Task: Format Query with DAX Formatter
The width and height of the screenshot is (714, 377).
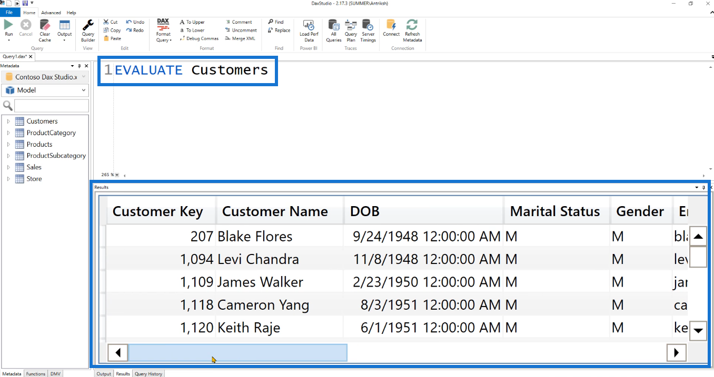Action: coord(163,30)
